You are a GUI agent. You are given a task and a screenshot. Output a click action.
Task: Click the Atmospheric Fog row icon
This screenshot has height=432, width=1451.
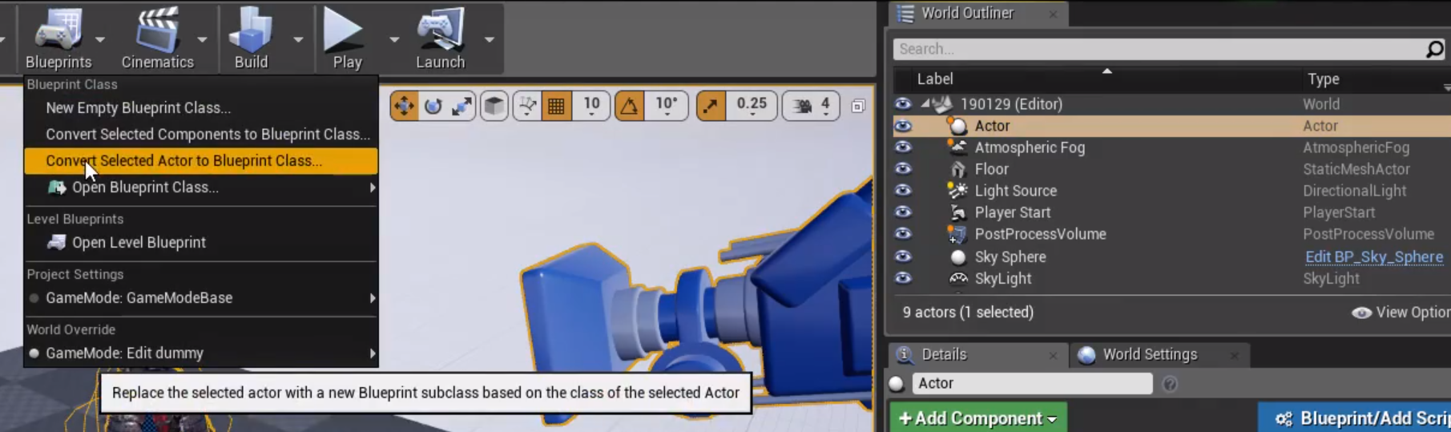(958, 147)
